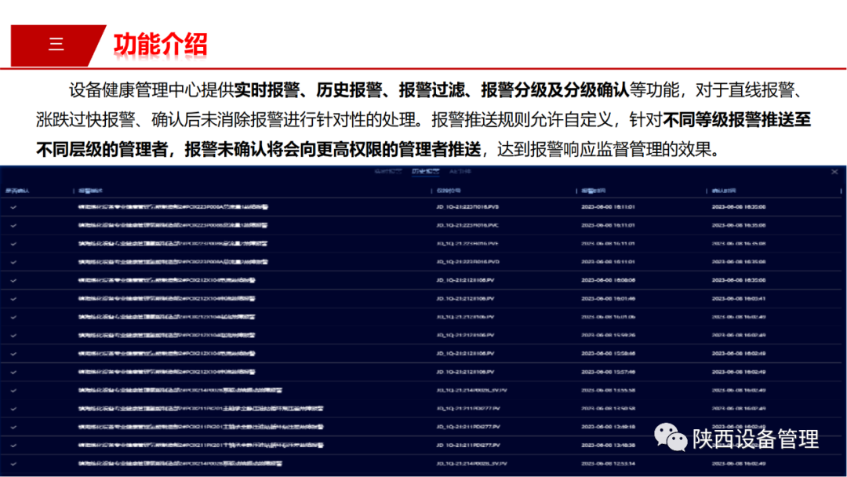The image size is (847, 477).
Task: Click the 是否确认 column header
Action: (17, 191)
